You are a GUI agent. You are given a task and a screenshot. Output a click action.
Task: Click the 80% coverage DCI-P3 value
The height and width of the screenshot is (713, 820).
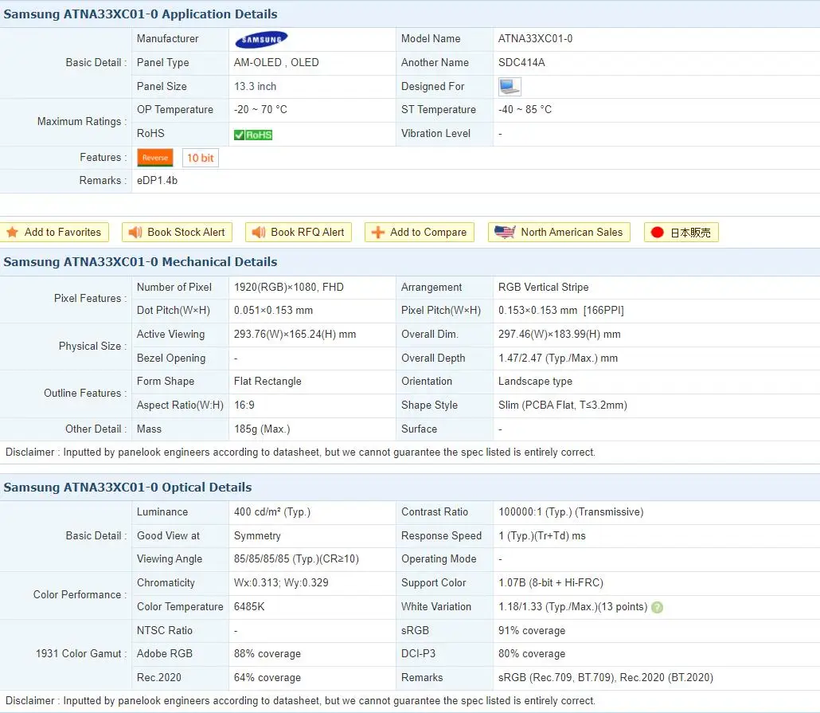coord(531,654)
